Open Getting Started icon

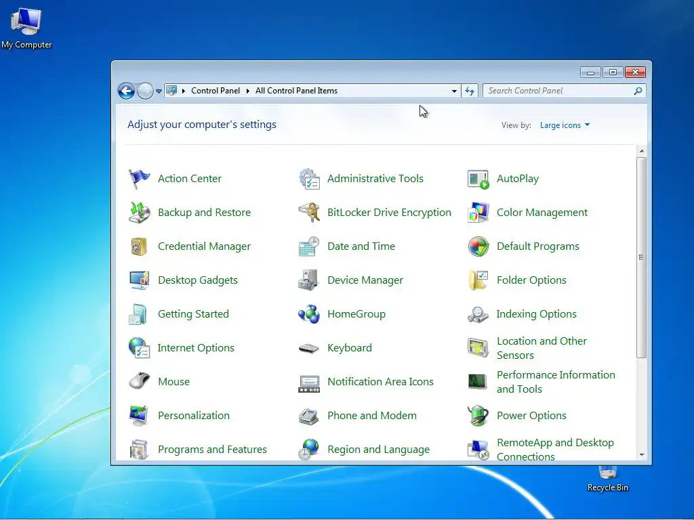[139, 314]
